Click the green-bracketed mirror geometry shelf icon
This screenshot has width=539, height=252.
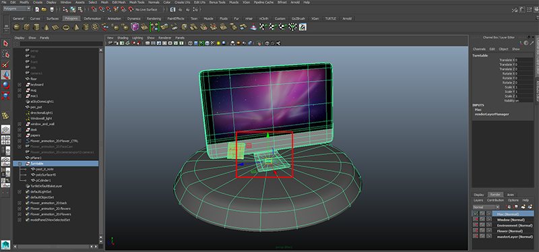155,27
